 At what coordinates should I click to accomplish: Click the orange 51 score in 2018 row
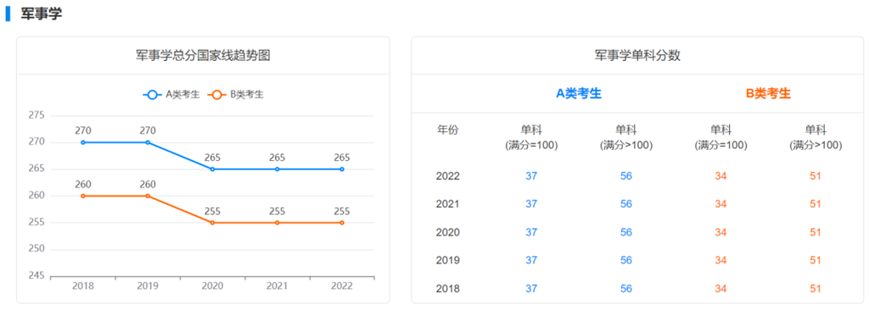[816, 289]
